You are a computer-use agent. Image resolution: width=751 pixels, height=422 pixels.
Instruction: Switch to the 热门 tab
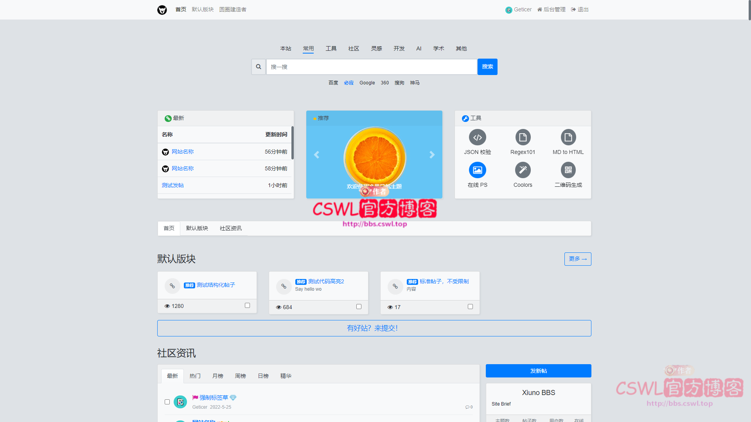click(x=195, y=376)
